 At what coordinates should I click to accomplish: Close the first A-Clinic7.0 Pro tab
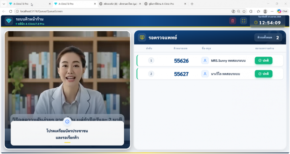(50, 4)
